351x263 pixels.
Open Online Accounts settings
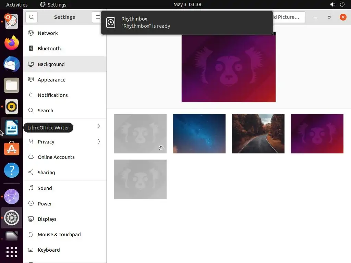click(x=65, y=157)
